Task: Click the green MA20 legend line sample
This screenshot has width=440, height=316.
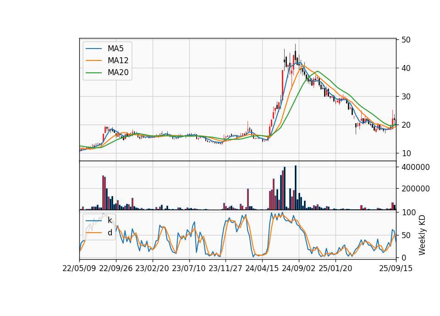Action: pyautogui.click(x=93, y=72)
